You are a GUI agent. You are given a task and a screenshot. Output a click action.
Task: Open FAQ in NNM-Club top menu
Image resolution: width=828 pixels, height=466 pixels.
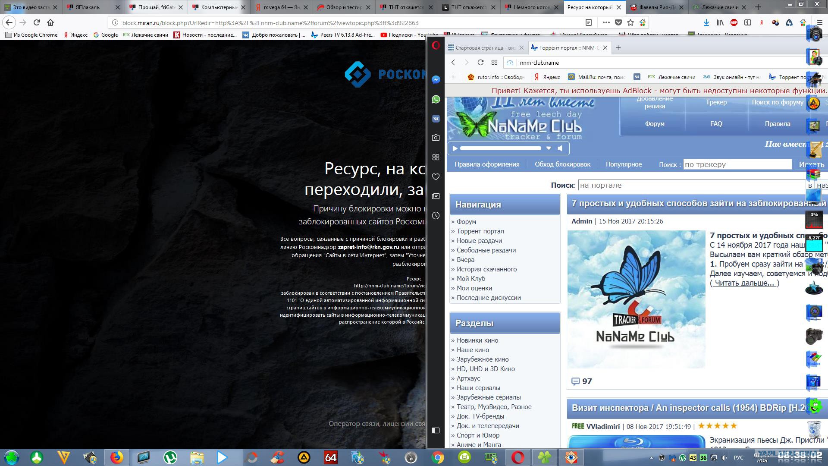(x=716, y=124)
